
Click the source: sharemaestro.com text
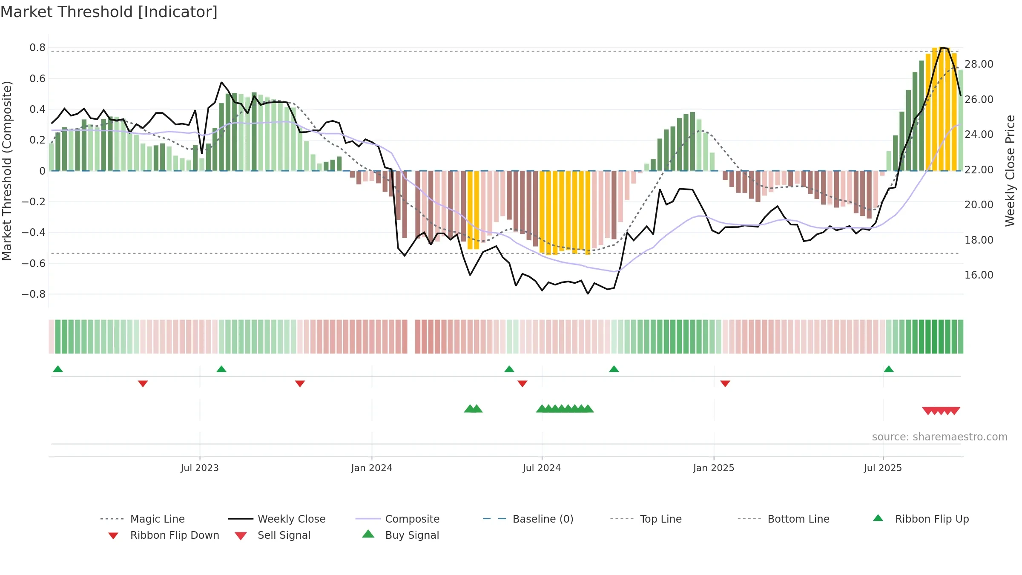coord(940,437)
